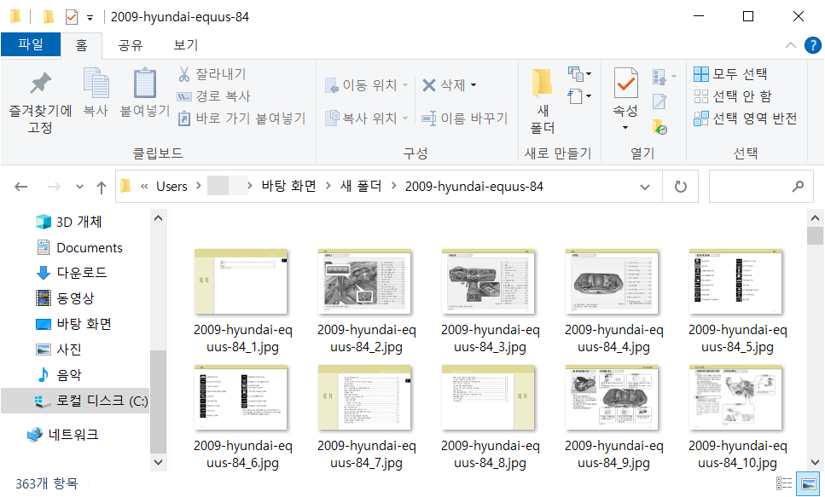
Task: Select 2009-hyundai-equus-84_7.jpg thumbnail
Action: click(364, 398)
